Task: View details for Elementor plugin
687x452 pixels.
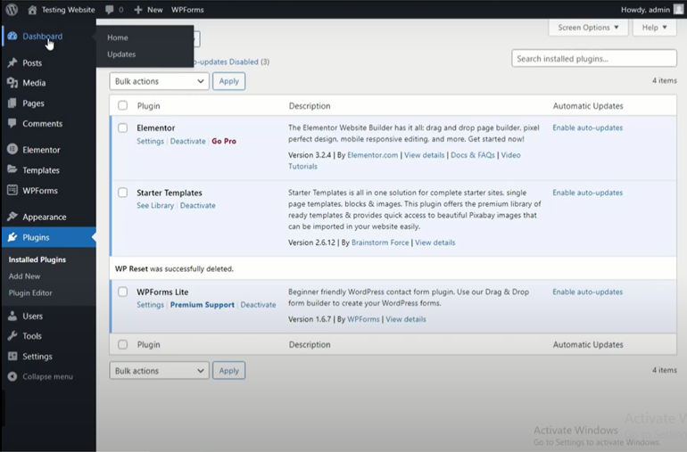Action: [424, 155]
